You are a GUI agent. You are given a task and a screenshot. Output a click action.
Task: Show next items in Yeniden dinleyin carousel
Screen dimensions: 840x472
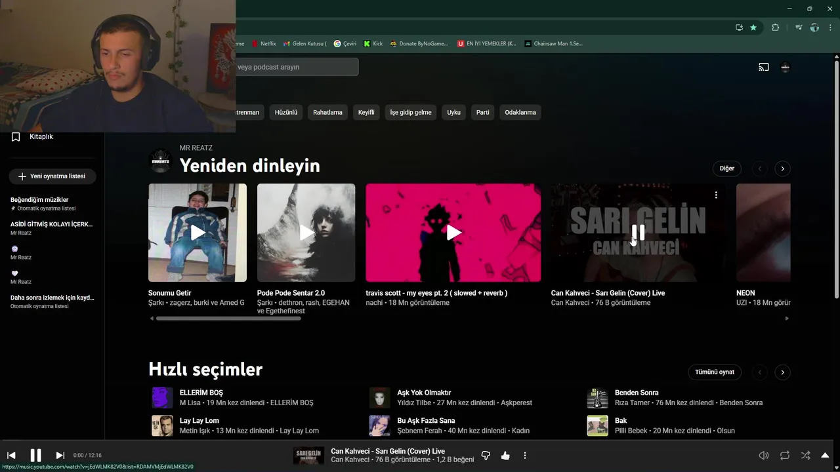(x=782, y=168)
